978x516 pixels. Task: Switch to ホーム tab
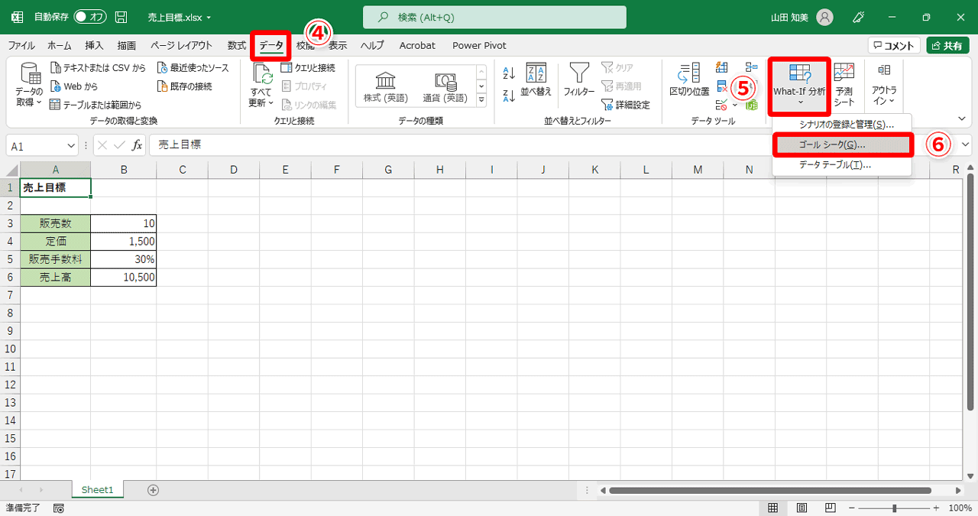(x=60, y=45)
